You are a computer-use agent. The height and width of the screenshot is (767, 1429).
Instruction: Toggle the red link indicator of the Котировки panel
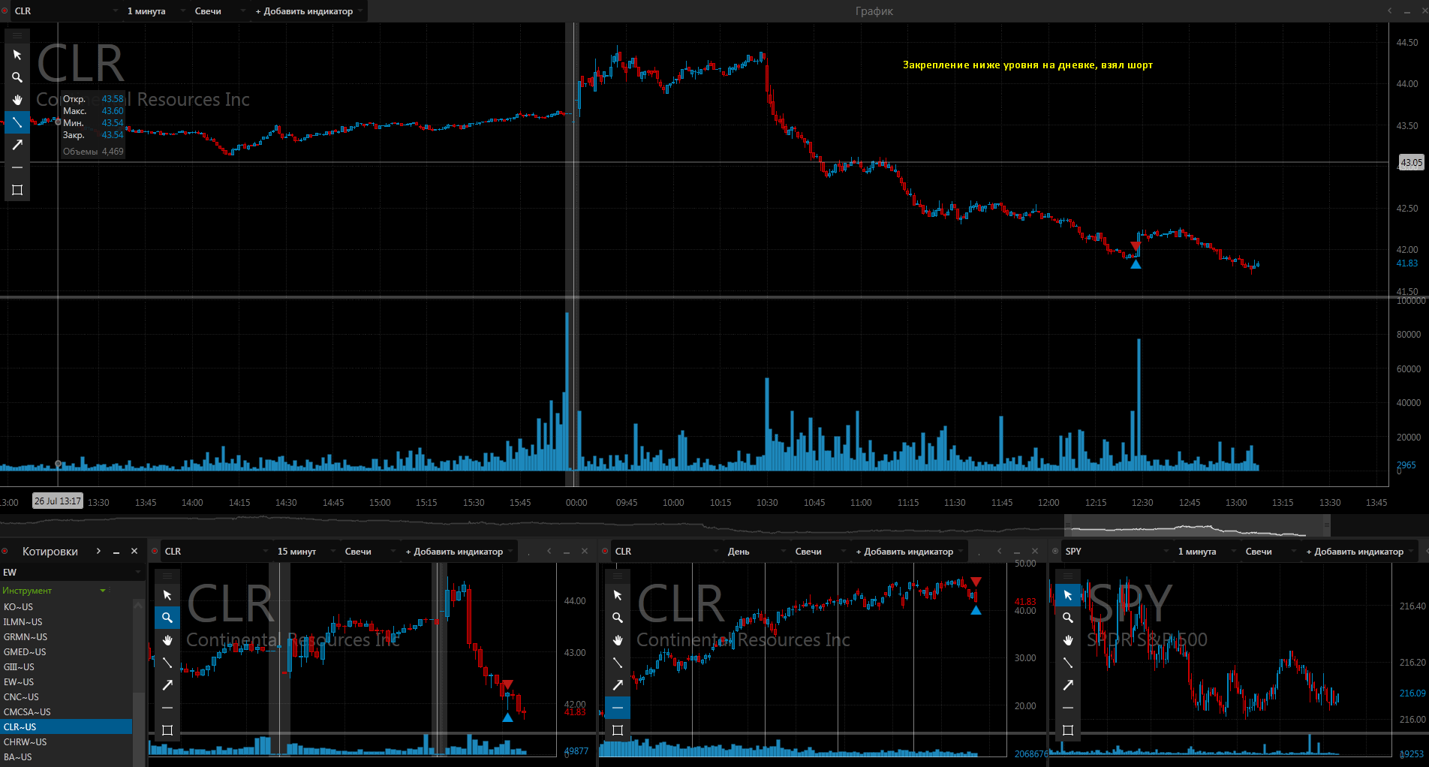click(5, 552)
